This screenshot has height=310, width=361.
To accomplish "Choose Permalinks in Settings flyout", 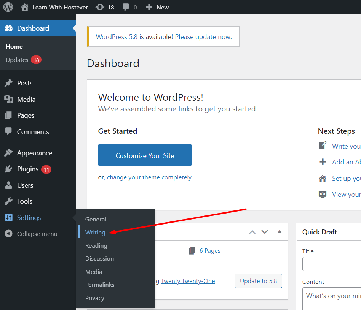I will click(x=100, y=285).
